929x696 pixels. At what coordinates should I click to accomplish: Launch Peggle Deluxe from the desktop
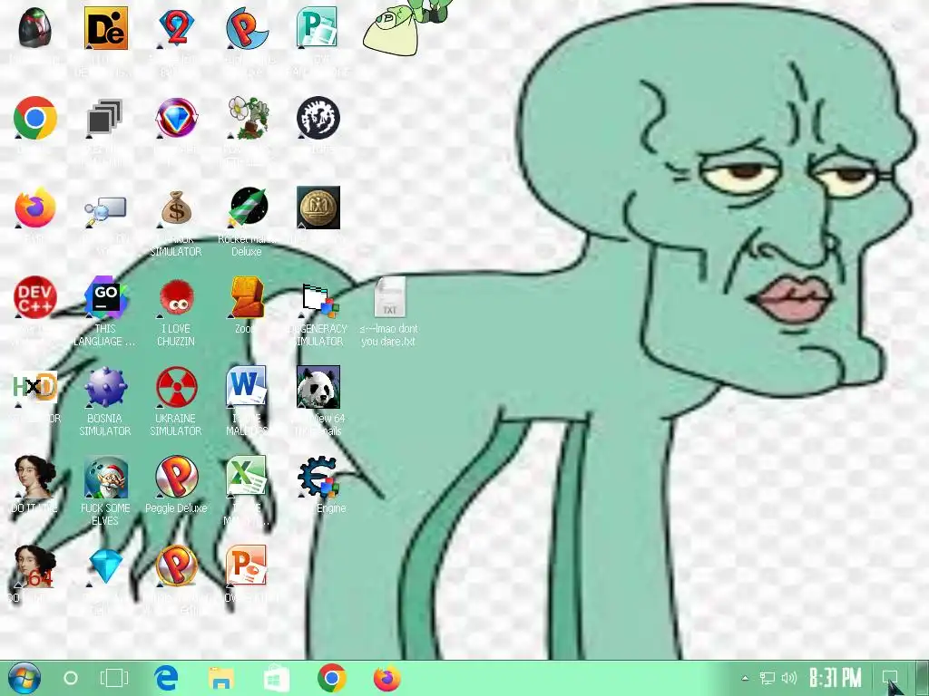coord(176,477)
